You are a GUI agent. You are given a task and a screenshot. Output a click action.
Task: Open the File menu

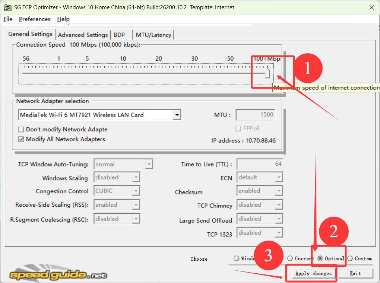tap(7, 19)
